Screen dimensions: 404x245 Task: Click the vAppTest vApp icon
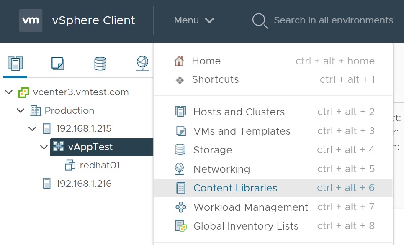pyautogui.click(x=58, y=146)
